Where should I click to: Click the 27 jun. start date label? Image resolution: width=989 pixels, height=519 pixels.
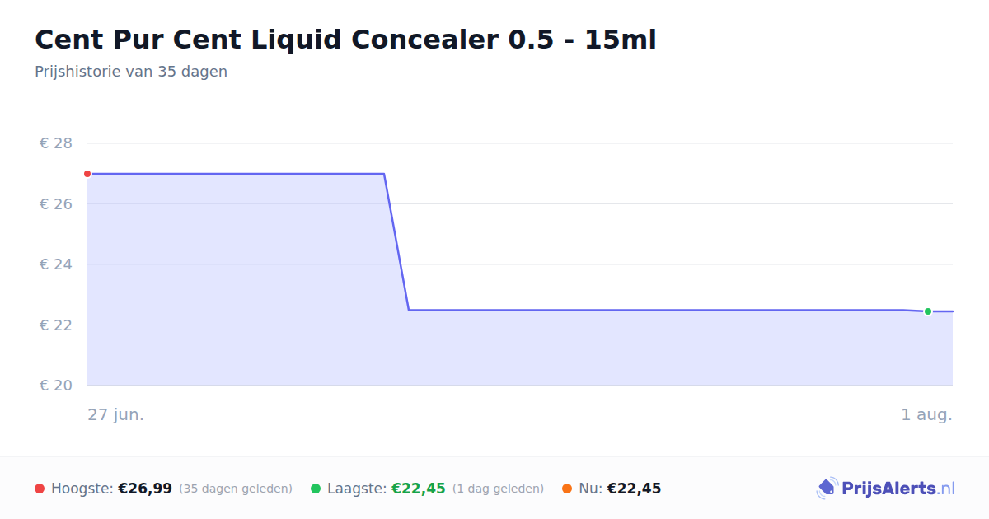tap(116, 414)
